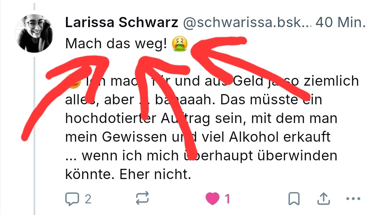Bookmark this post with bookmark icon

(294, 199)
